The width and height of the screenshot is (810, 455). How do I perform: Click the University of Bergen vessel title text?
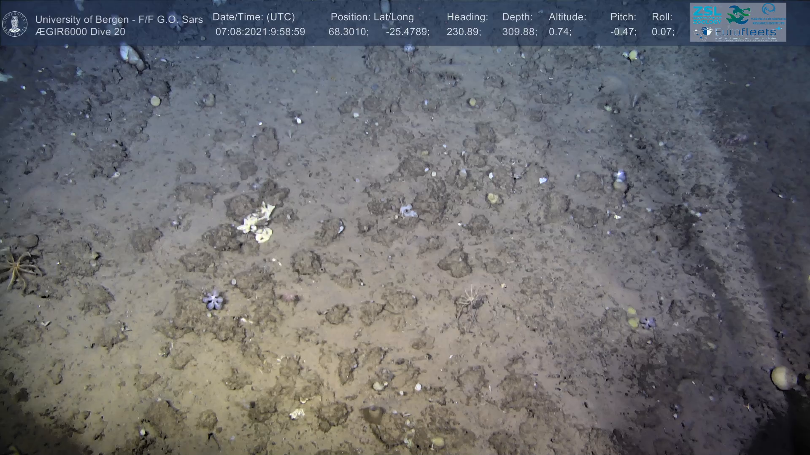point(119,19)
